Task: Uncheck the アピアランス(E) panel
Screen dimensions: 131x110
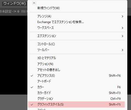Action: 77,76
